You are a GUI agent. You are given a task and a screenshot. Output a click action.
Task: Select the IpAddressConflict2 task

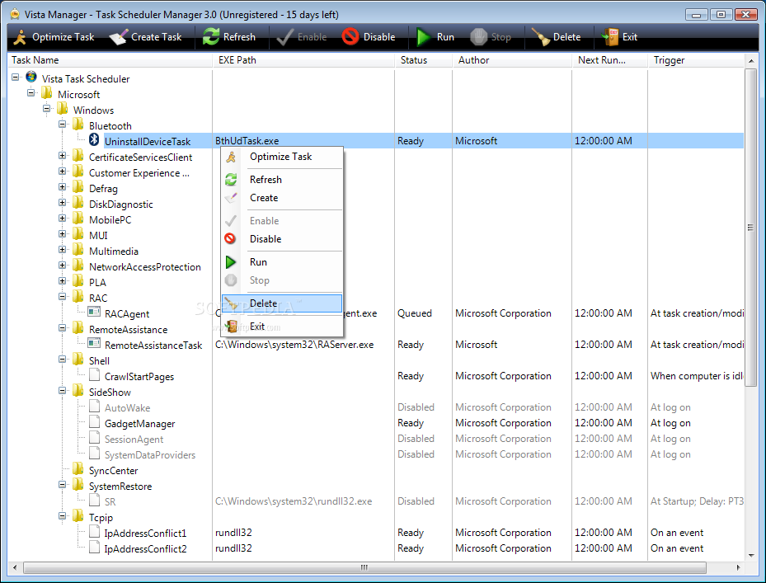coord(146,549)
